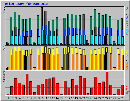Click the blue Files legend label
The height and width of the screenshot is (101, 130).
127,20
